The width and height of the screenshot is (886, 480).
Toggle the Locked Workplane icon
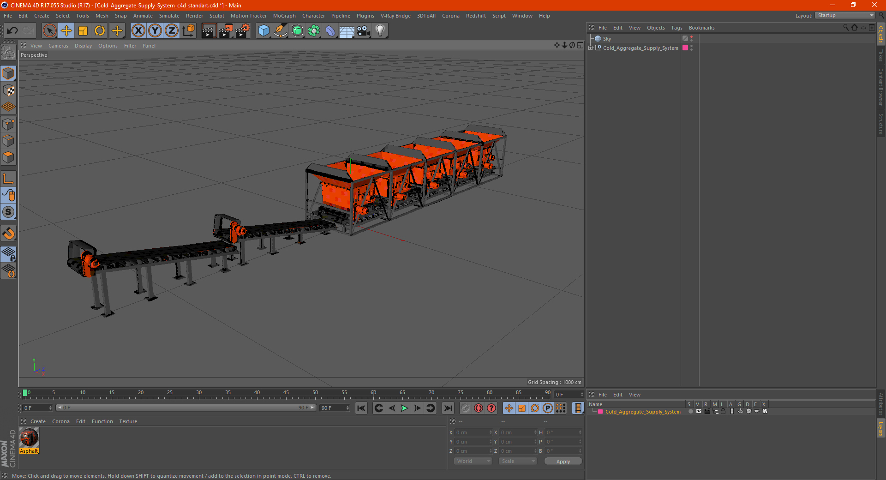(x=8, y=254)
